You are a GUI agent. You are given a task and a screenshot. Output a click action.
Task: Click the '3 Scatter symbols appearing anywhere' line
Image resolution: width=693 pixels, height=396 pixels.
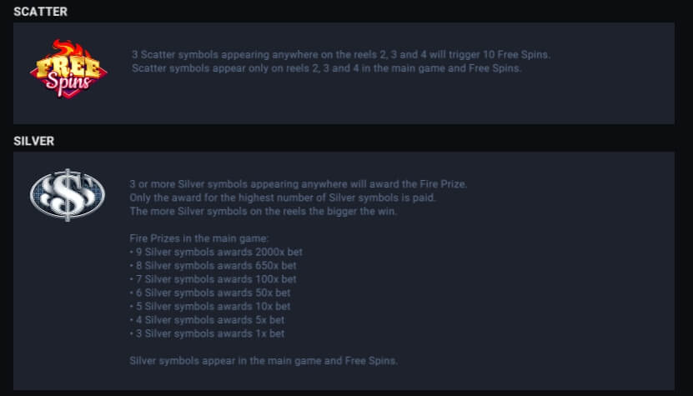click(341, 55)
